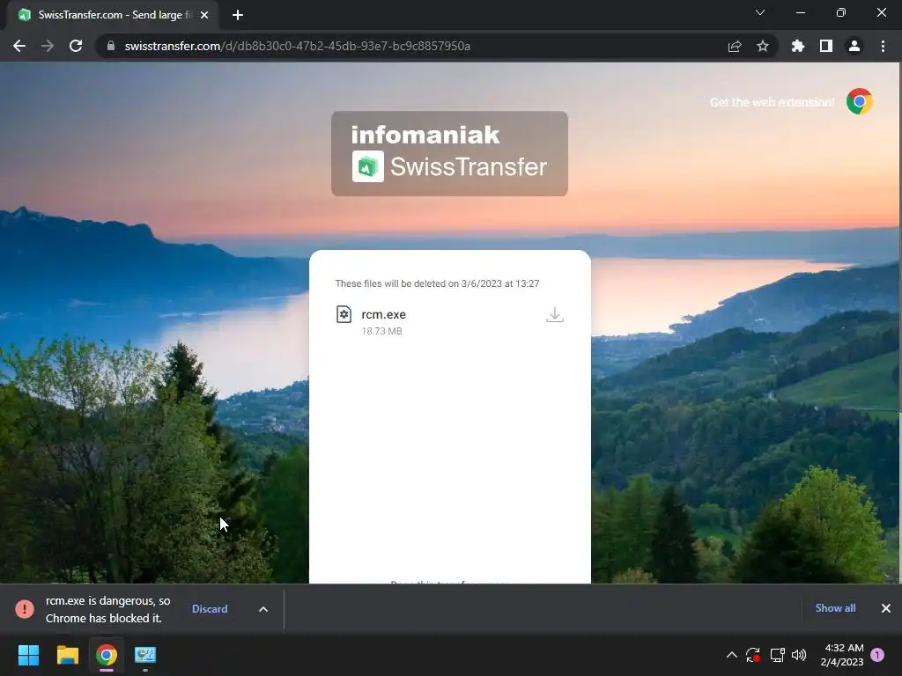Click the infomaniak SwissTransfer logo

click(x=449, y=153)
